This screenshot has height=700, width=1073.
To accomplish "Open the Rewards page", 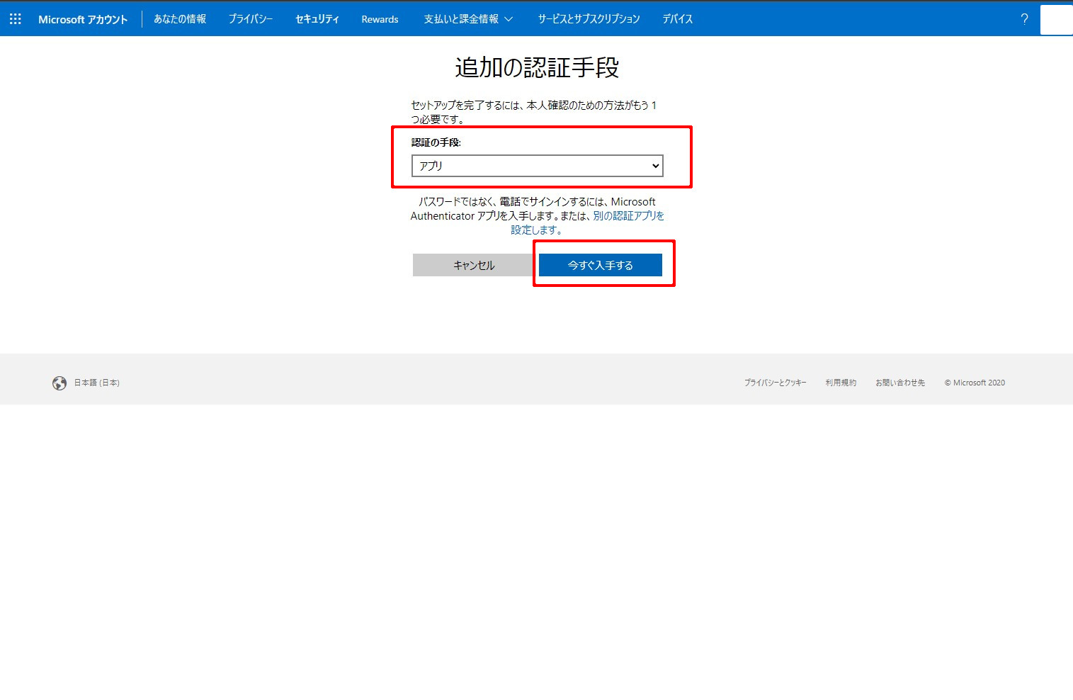I will pyautogui.click(x=380, y=19).
